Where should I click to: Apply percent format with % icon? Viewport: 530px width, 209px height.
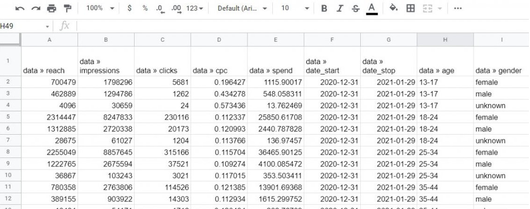[x=145, y=8]
